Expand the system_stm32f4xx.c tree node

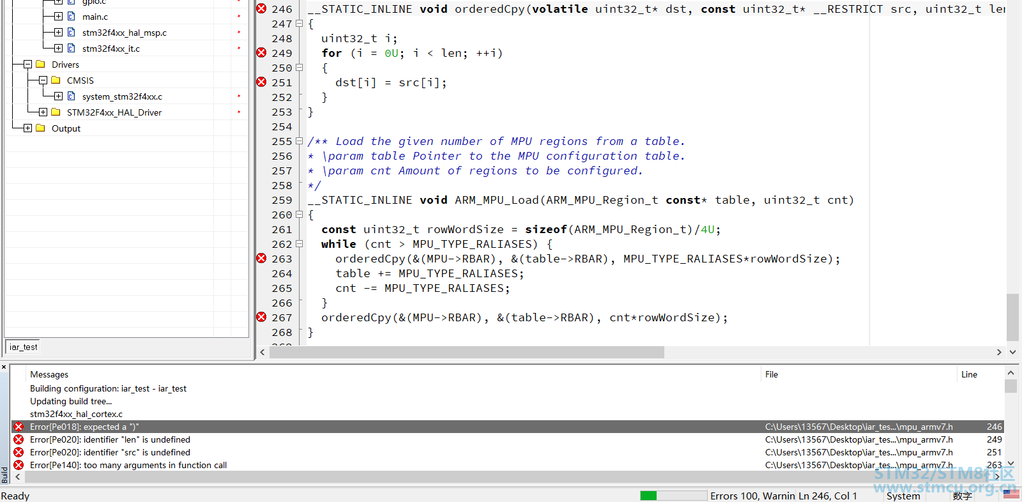coord(58,96)
